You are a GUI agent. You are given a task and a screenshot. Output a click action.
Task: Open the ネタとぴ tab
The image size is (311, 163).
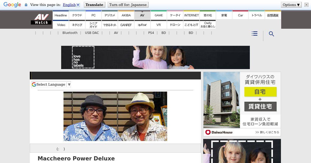tap(77, 25)
